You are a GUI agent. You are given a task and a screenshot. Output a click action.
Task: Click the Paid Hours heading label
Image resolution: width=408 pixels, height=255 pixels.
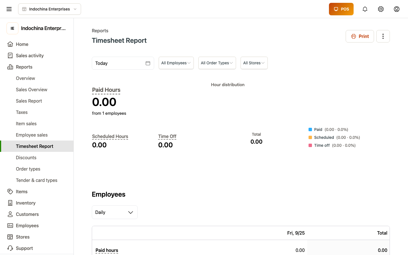(106, 90)
